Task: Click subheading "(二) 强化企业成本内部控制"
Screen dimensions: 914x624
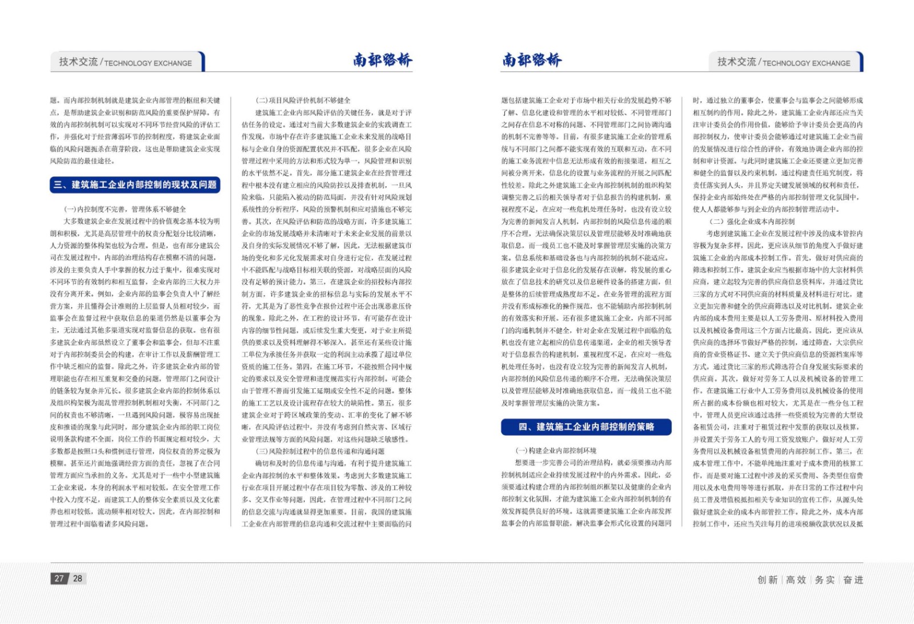Action: coord(752,222)
